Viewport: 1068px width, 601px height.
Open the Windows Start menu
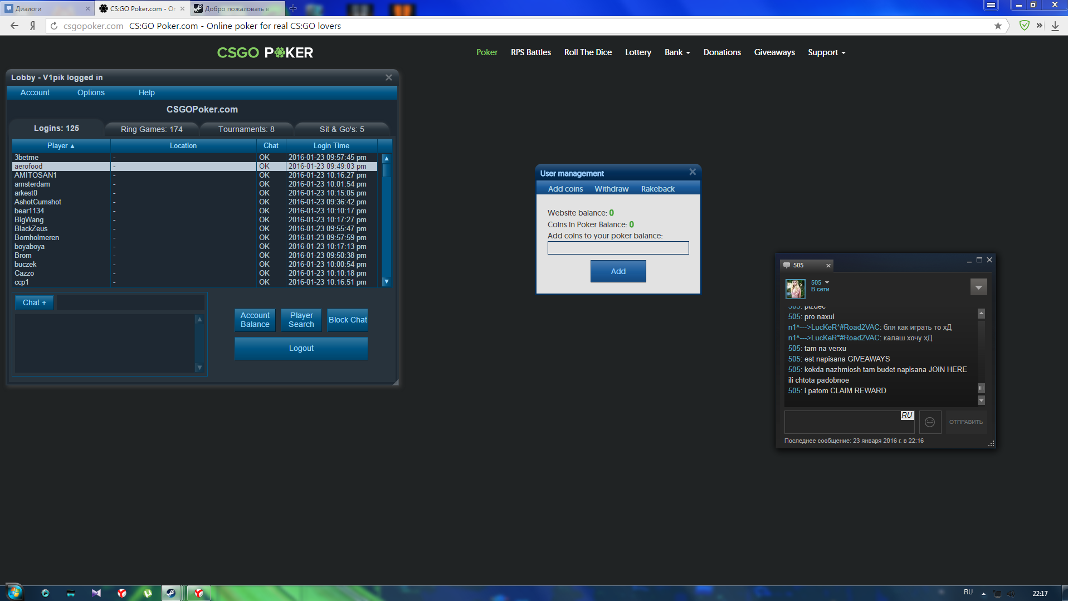click(x=14, y=592)
